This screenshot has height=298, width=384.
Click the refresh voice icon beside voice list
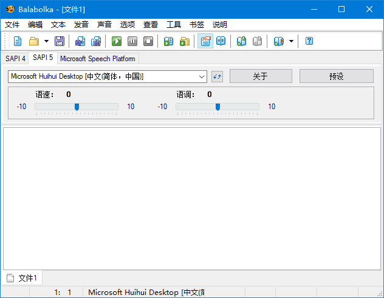point(218,76)
